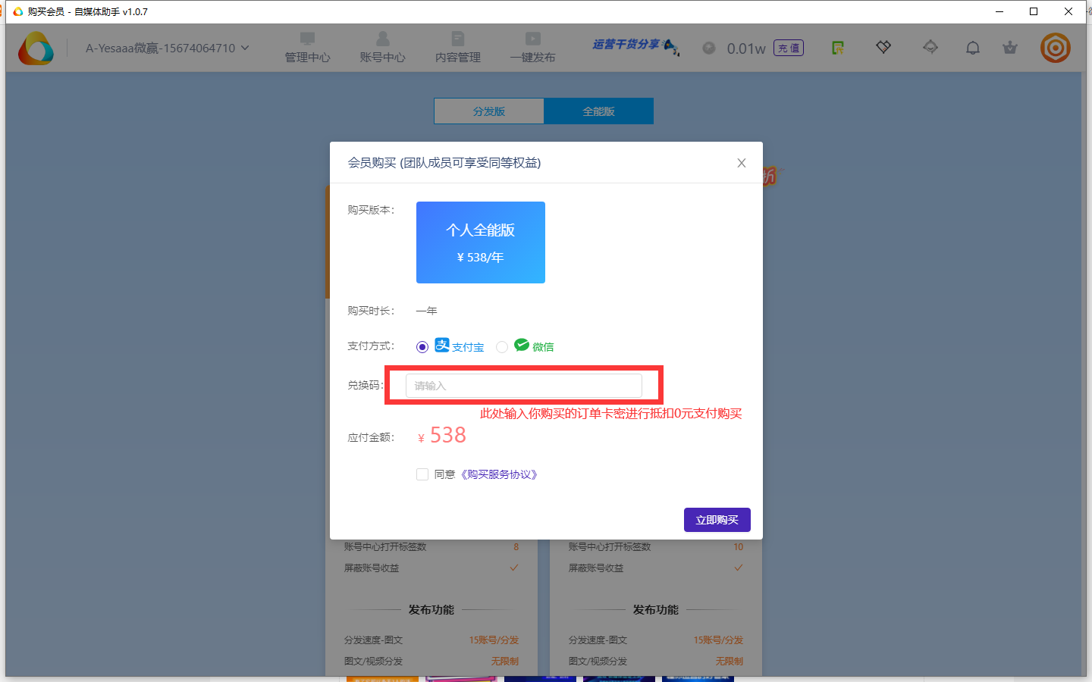1092x682 pixels.
Task: Open 管理中心 in the top navigation
Action: (307, 48)
